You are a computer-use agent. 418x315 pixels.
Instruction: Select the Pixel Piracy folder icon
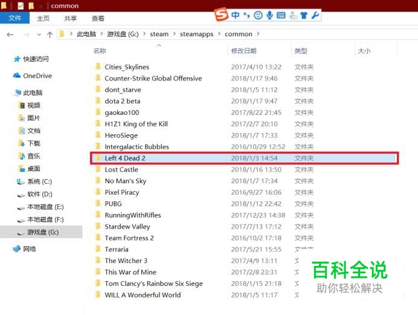point(98,192)
